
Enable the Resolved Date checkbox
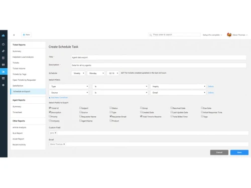tap(172, 108)
